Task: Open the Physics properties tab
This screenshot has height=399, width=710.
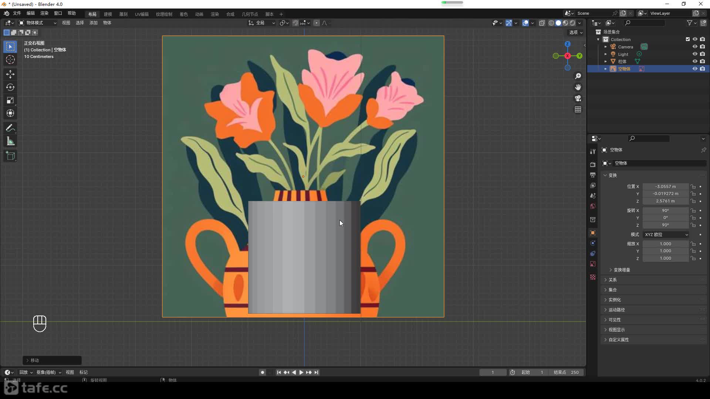Action: coord(593,243)
